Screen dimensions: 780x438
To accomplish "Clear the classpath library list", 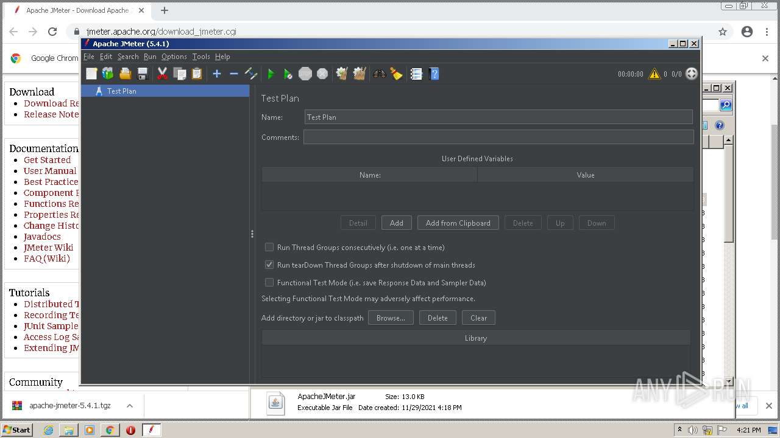I will click(478, 318).
